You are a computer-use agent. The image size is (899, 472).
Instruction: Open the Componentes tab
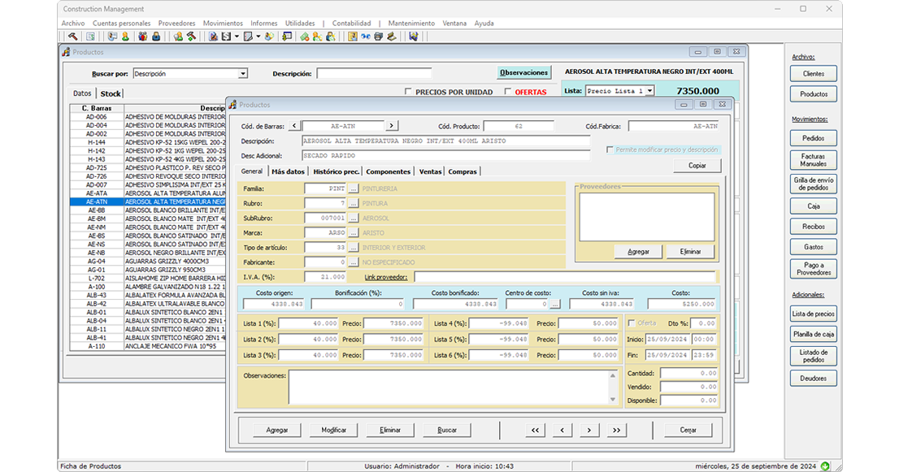tap(389, 171)
